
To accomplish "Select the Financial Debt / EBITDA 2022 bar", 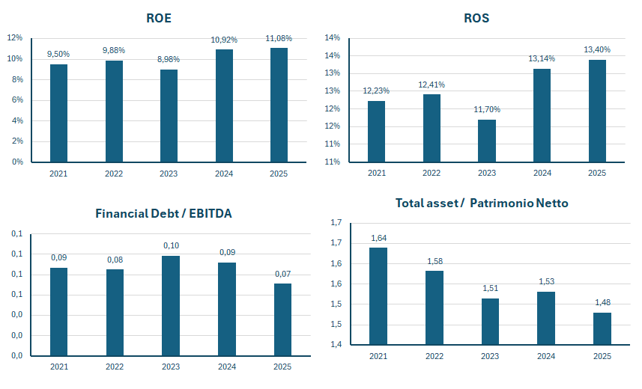I will pyautogui.click(x=115, y=313).
